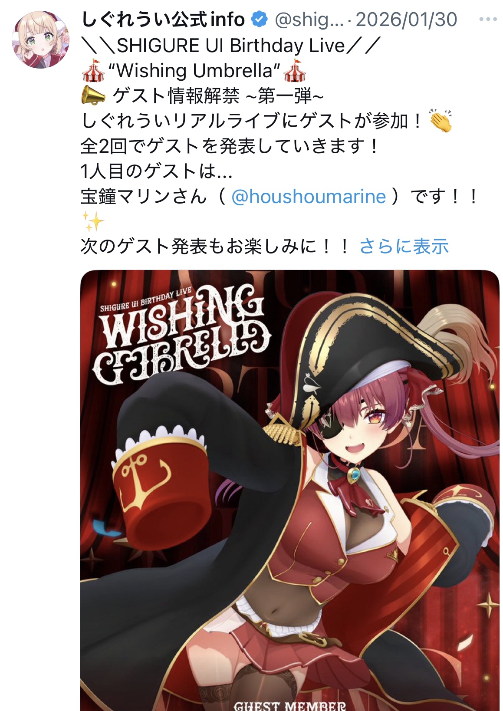Image resolution: width=503 pixels, height=711 pixels.
Task: Expand the tweet with さらに表示
Action: click(404, 247)
